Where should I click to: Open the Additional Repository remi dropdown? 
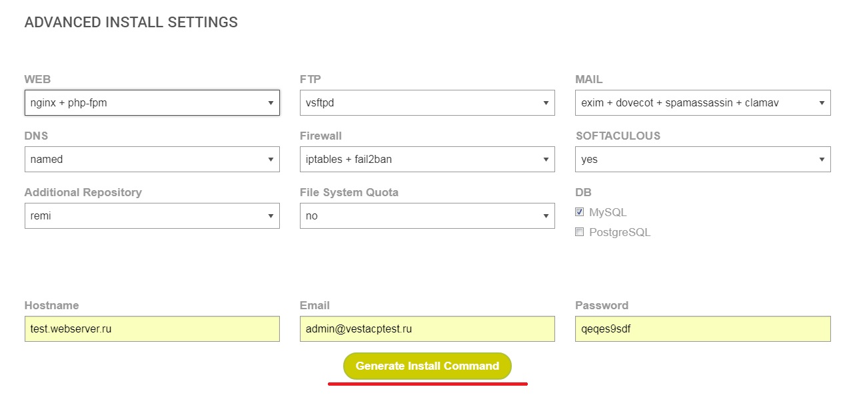tap(151, 216)
